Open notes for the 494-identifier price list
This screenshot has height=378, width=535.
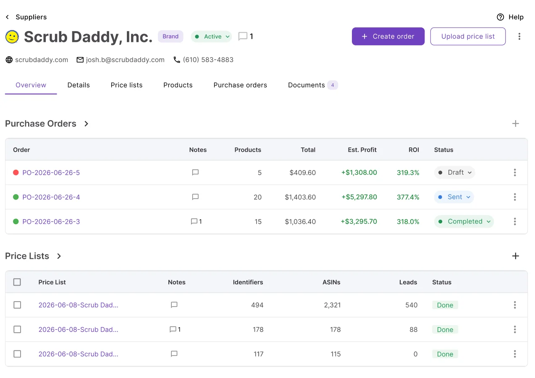(174, 305)
